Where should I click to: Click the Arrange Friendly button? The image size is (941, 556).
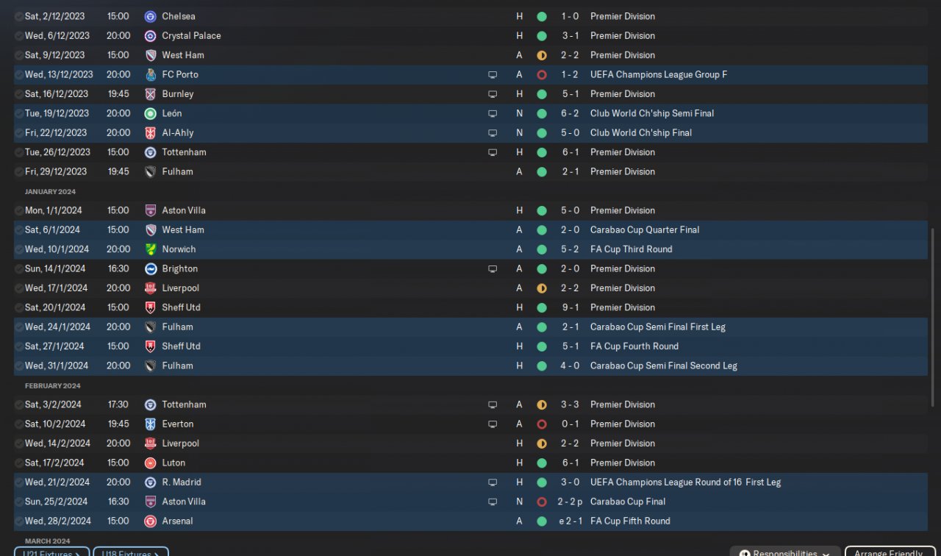(x=888, y=552)
